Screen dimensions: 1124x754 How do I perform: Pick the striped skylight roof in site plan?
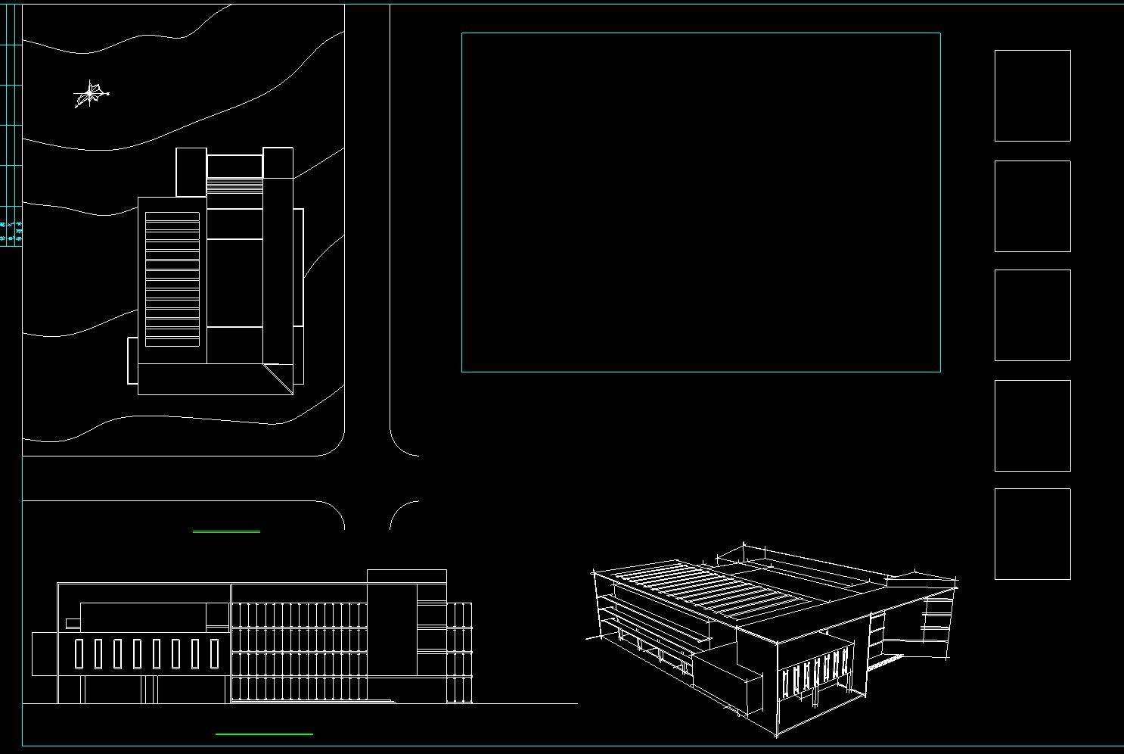point(172,279)
